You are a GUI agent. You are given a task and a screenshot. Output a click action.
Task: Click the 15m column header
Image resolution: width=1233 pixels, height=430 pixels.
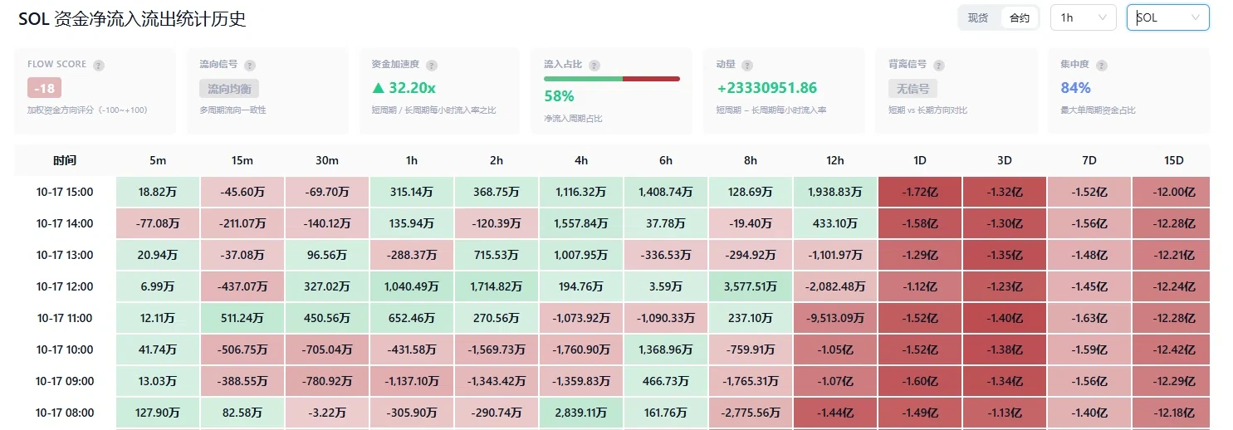coord(242,160)
